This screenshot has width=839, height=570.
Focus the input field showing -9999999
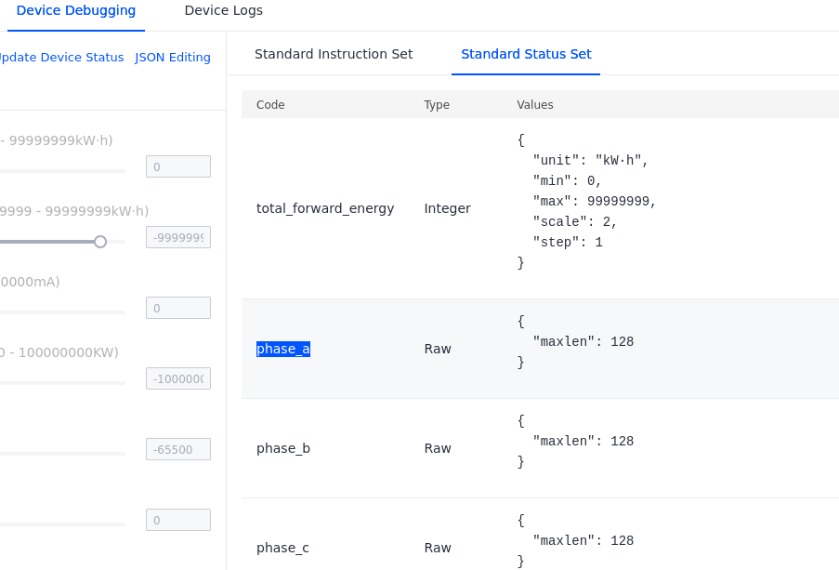point(178,237)
